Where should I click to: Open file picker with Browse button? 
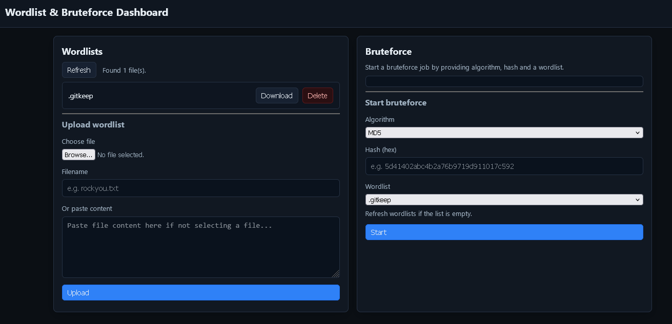[78, 155]
